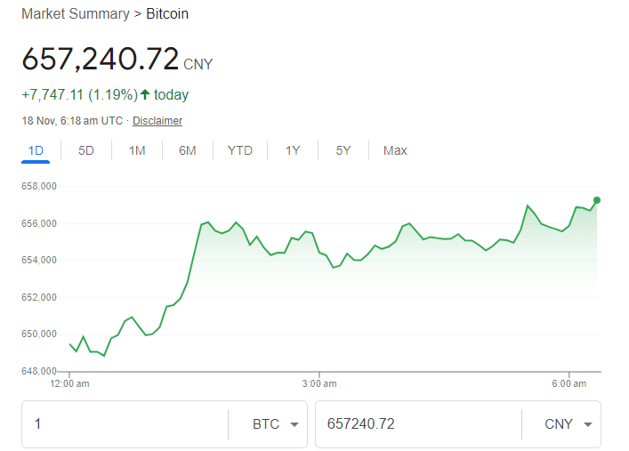Click the 657240.72 CNY amount field
Image resolution: width=629 pixels, height=451 pixels.
tap(418, 424)
